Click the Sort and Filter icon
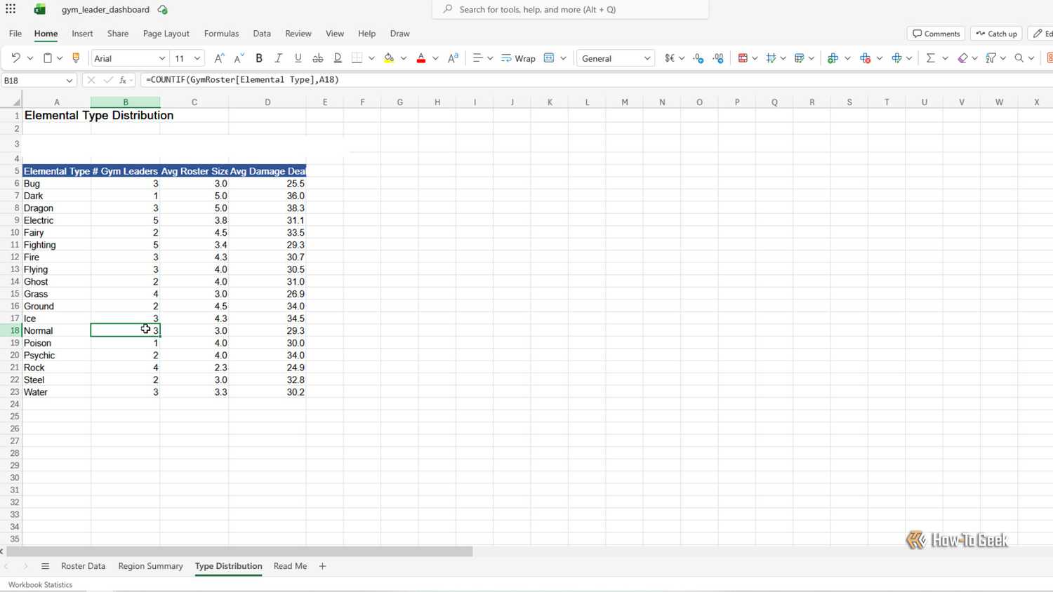1053x592 pixels. tap(991, 58)
